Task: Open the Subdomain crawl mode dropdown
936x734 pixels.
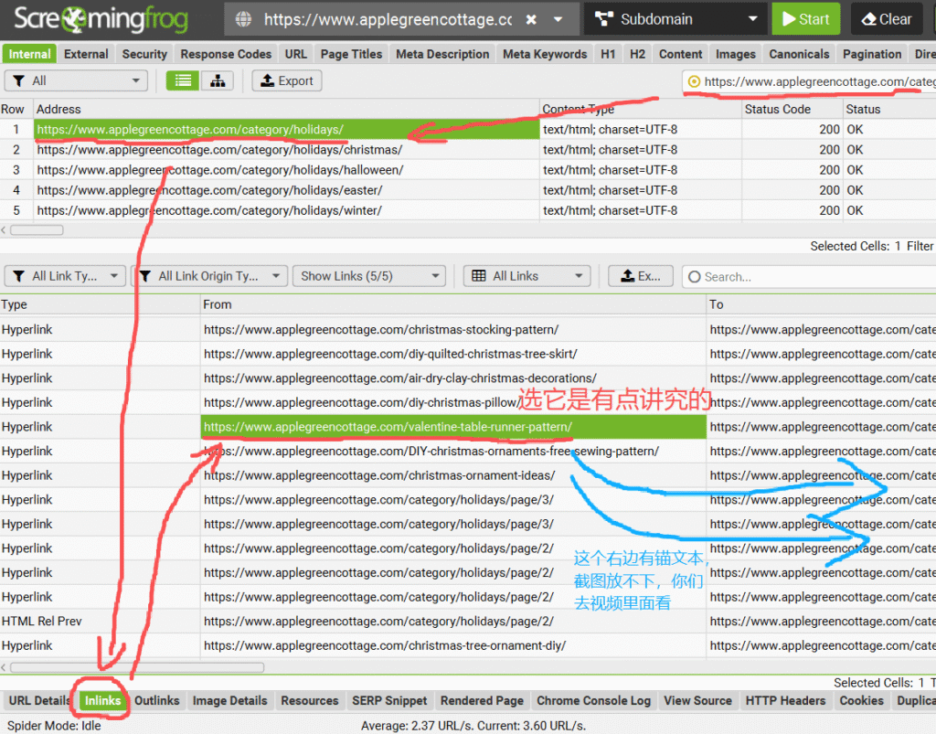Action: point(677,19)
